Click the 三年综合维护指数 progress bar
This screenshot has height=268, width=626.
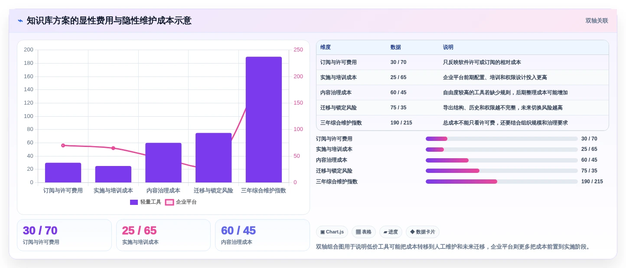click(x=502, y=182)
